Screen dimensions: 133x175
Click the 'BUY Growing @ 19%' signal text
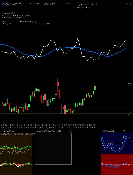tap(42, 24)
